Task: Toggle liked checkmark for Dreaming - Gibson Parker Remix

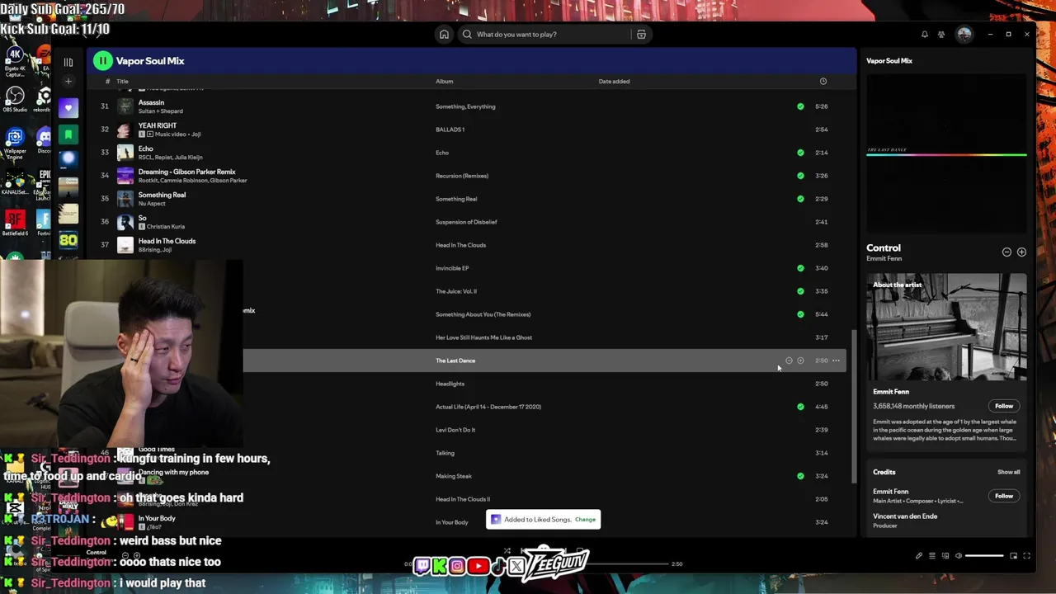Action: point(800,176)
